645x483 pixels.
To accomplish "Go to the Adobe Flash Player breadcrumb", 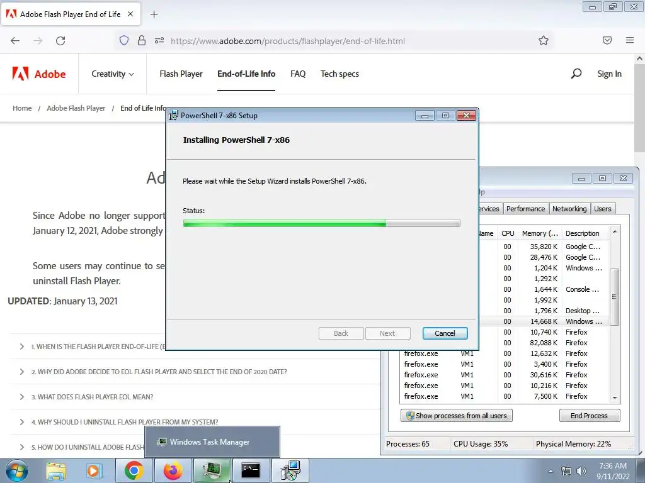I will tap(76, 108).
